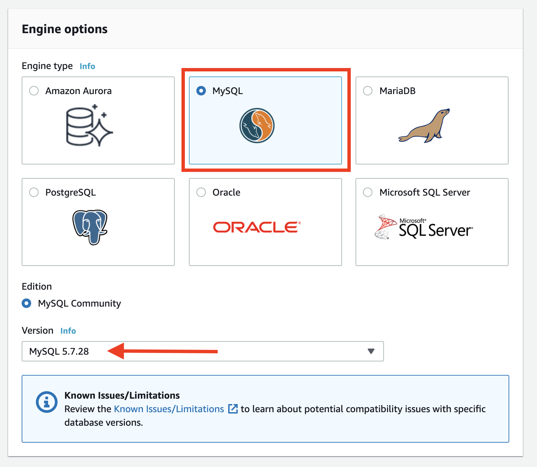Choose the PostgreSQL engine radio button

(x=34, y=192)
